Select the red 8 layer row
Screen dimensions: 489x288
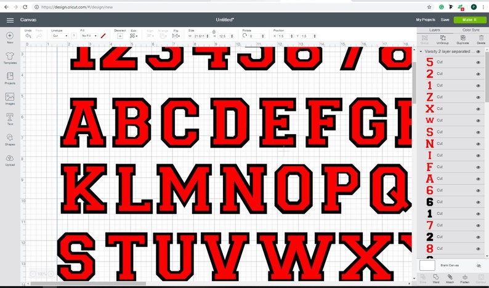pyautogui.click(x=451, y=249)
